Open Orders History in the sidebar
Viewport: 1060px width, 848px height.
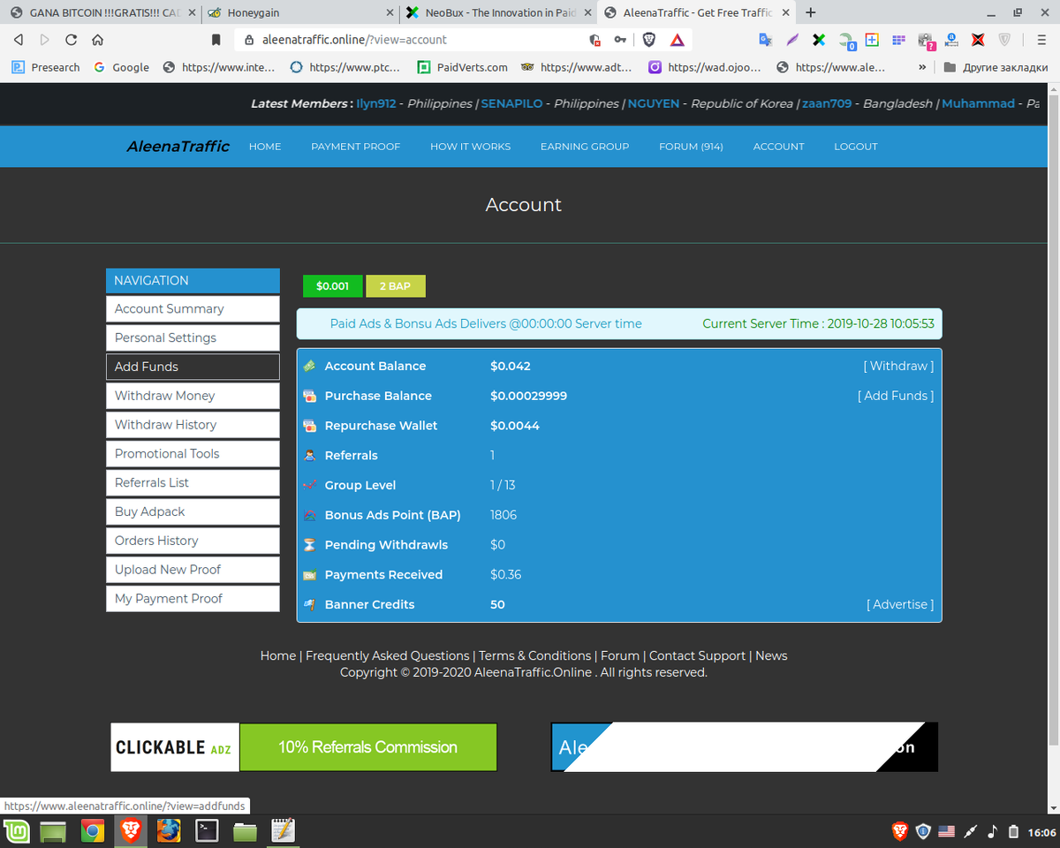pyautogui.click(x=193, y=541)
